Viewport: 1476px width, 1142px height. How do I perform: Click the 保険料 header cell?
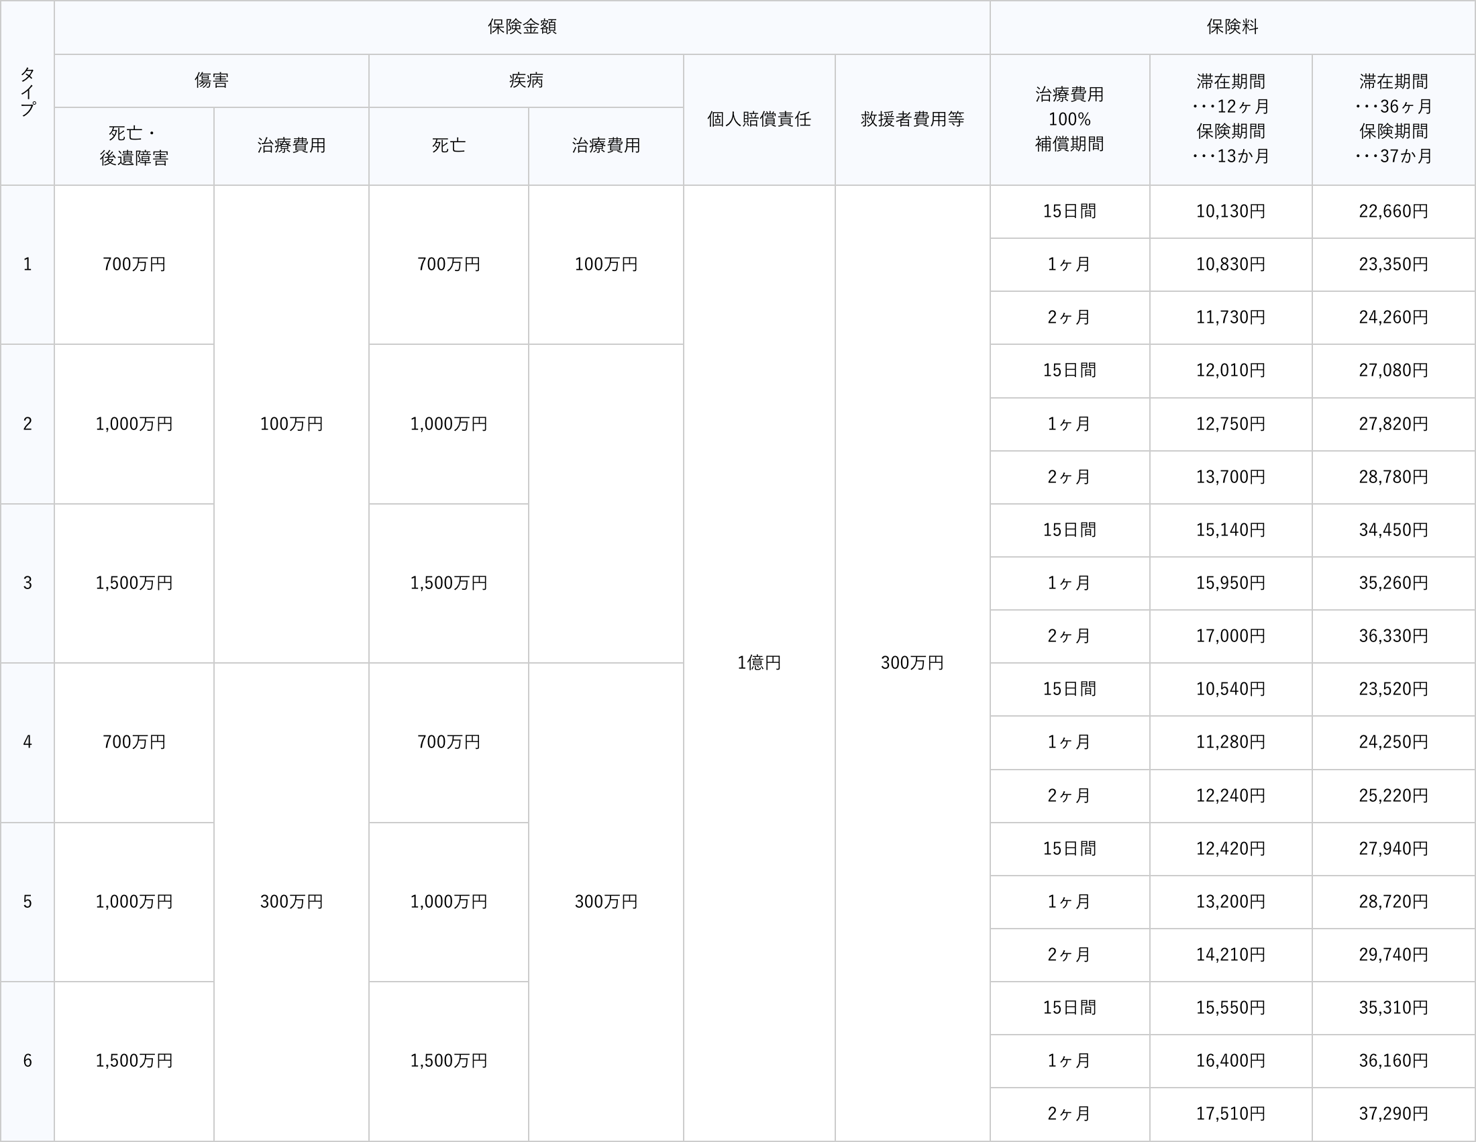(1232, 27)
